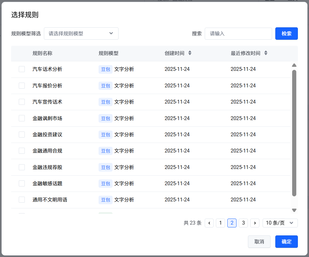Click the 检索 search button
The width and height of the screenshot is (309, 257).
click(286, 33)
